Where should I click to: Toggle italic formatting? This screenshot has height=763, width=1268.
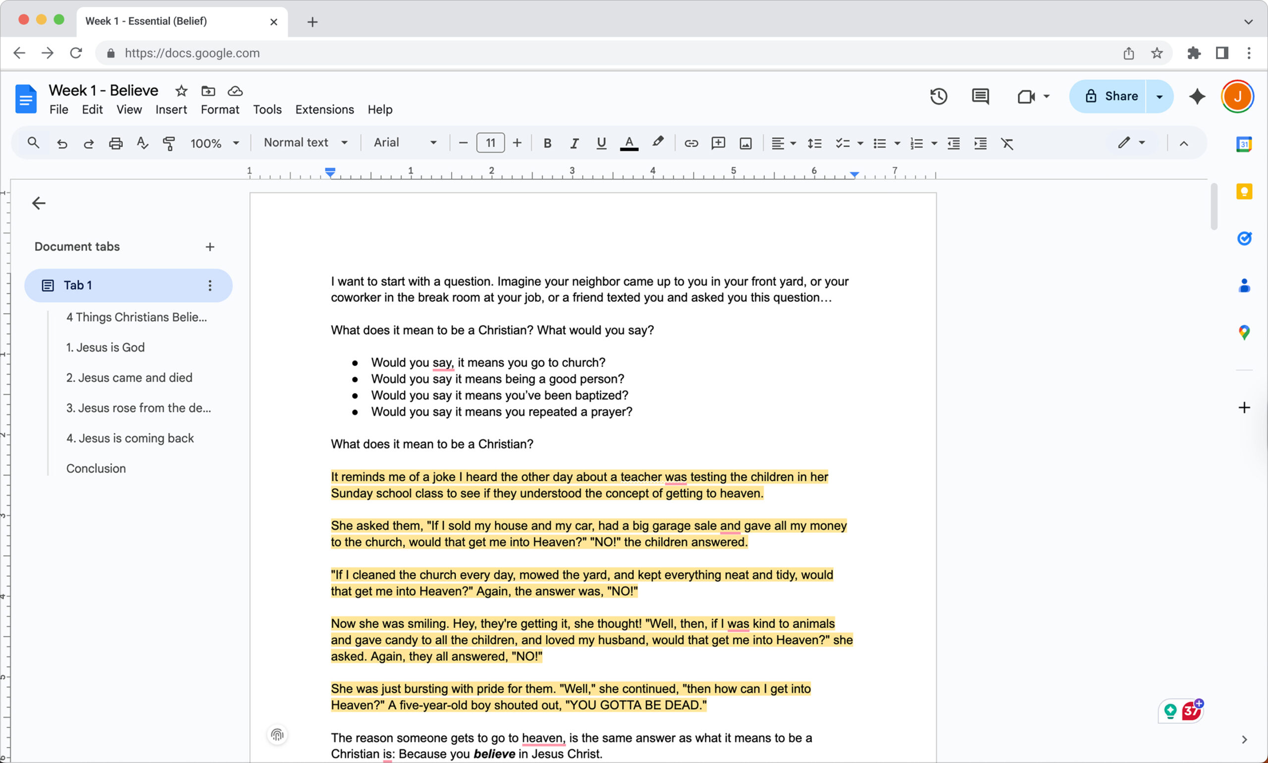574,143
